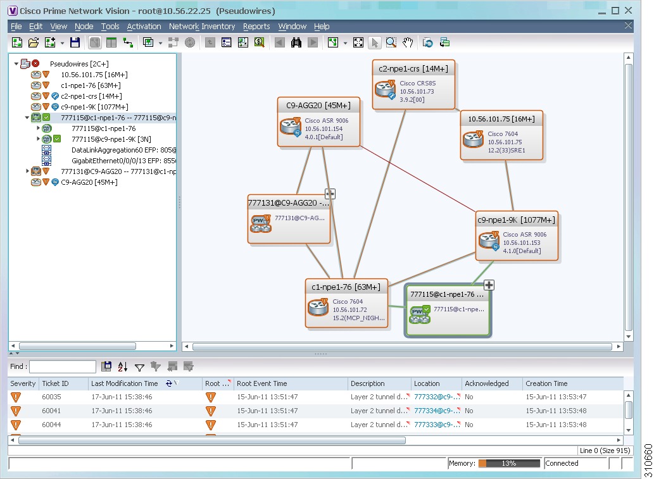The width and height of the screenshot is (654, 479).
Task: Click the sort table values A-Z icon
Action: tap(123, 366)
